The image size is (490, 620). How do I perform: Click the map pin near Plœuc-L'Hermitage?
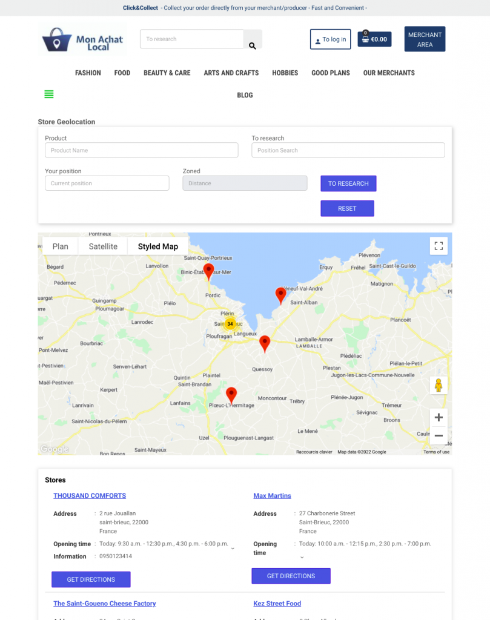[231, 396]
